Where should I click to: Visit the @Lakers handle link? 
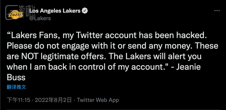click(40, 18)
